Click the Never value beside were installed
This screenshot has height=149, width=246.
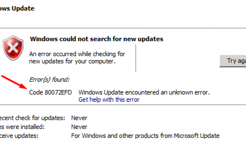point(79,127)
